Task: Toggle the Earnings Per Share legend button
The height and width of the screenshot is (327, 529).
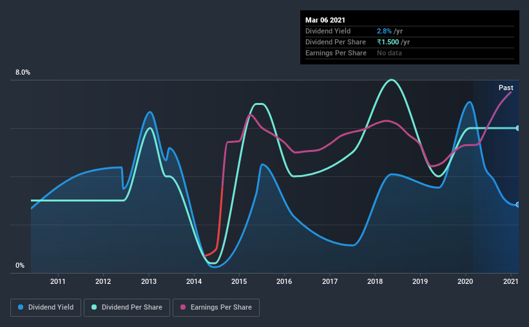Action: pyautogui.click(x=216, y=308)
